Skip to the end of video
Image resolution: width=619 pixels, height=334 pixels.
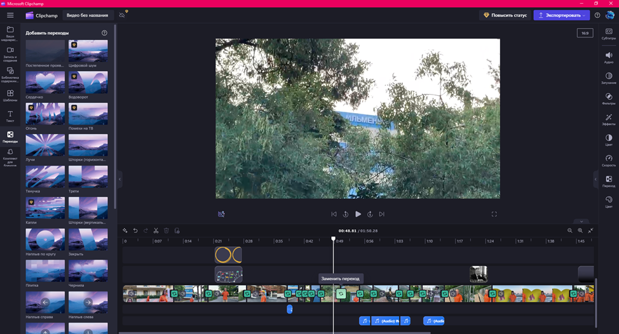(x=382, y=214)
